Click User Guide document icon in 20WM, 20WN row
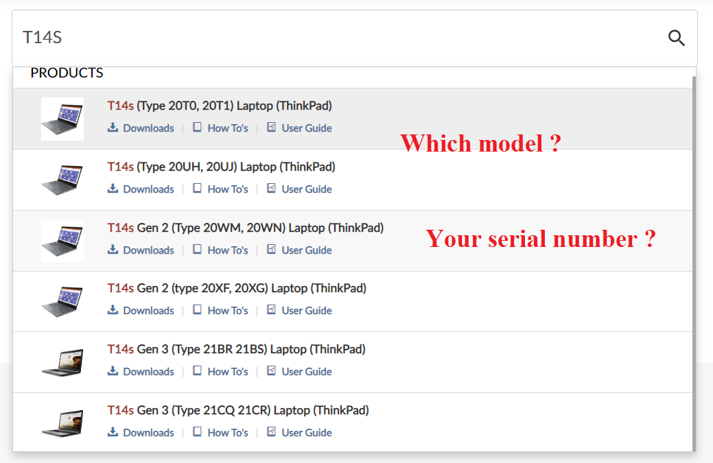Viewport: 713px width, 463px height. (x=271, y=248)
